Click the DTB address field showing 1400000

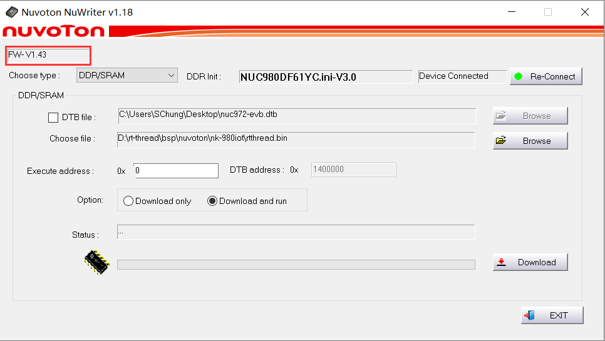click(x=353, y=170)
